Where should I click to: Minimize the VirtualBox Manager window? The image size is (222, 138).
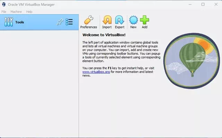(190, 5)
